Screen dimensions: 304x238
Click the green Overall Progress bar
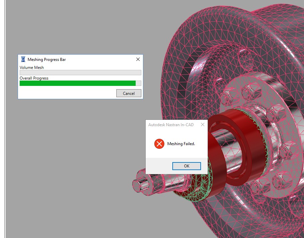coord(80,83)
